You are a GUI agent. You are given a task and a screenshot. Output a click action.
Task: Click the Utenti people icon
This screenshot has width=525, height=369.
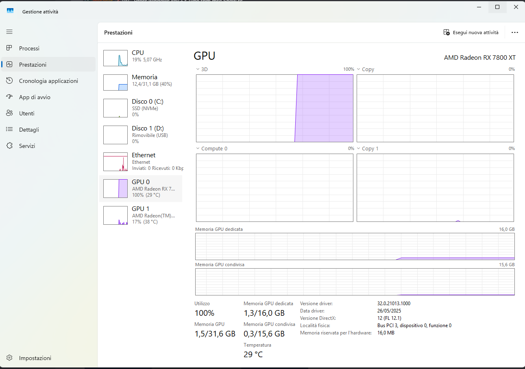(x=9, y=113)
